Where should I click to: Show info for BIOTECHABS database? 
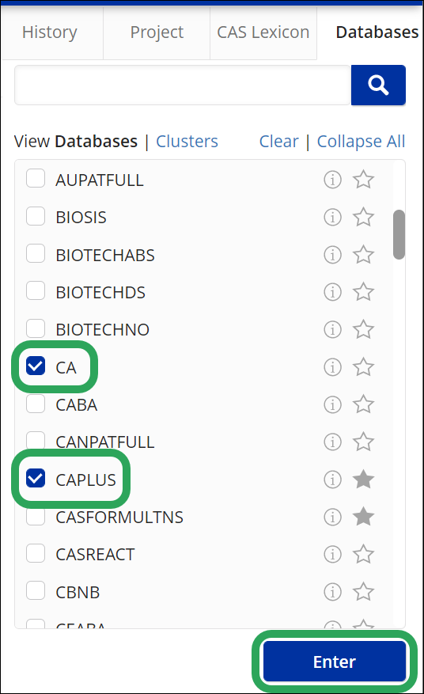[x=332, y=255]
